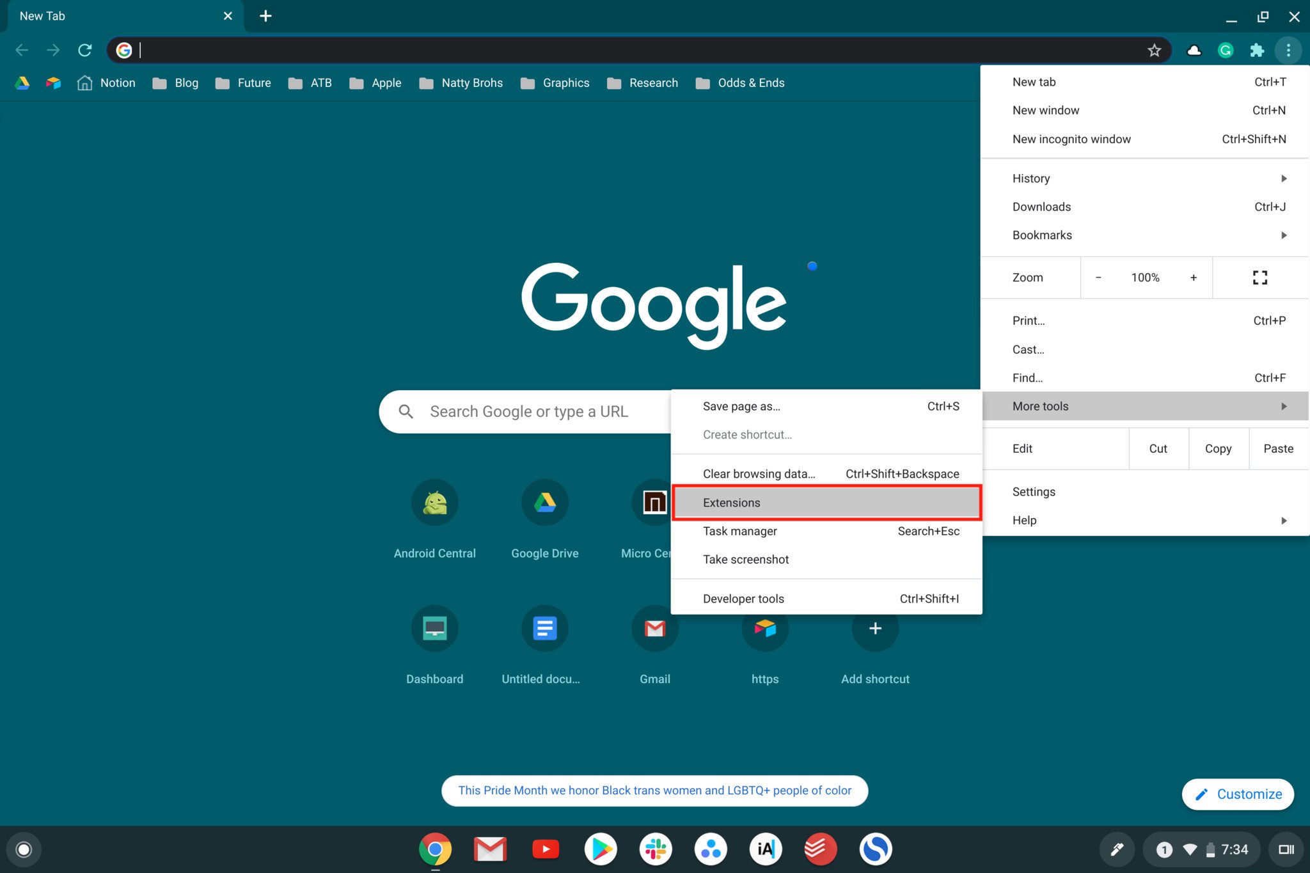Increase zoom with the plus button
The image size is (1310, 873).
tap(1193, 278)
